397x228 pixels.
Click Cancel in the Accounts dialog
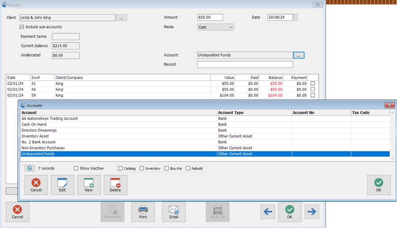click(x=36, y=185)
